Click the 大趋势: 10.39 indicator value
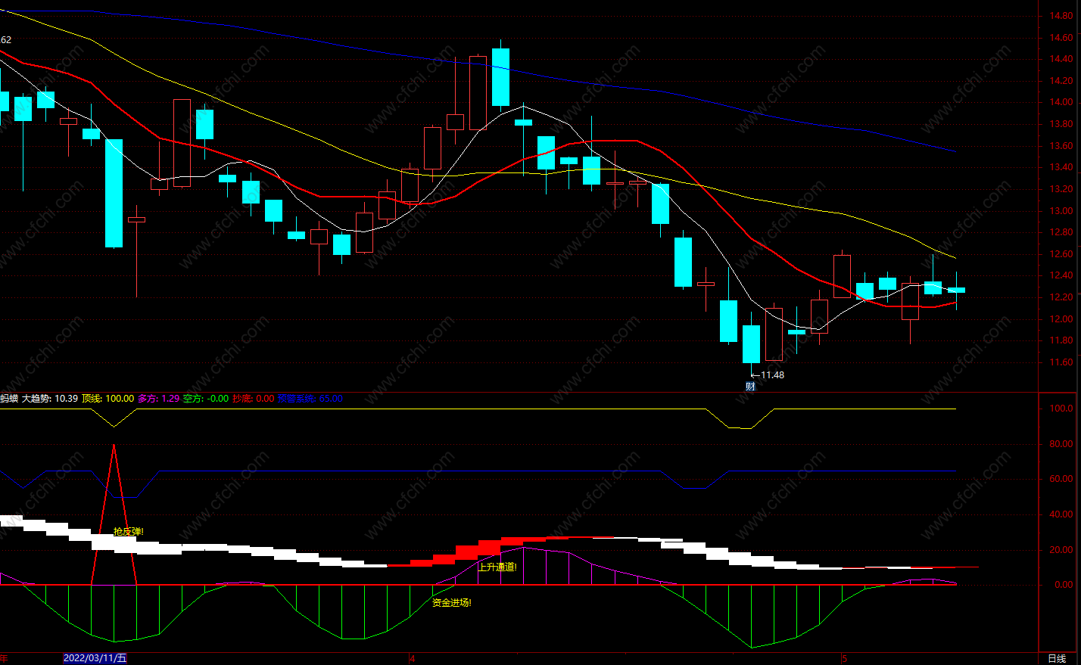The width and height of the screenshot is (1081, 665). pyautogui.click(x=50, y=398)
